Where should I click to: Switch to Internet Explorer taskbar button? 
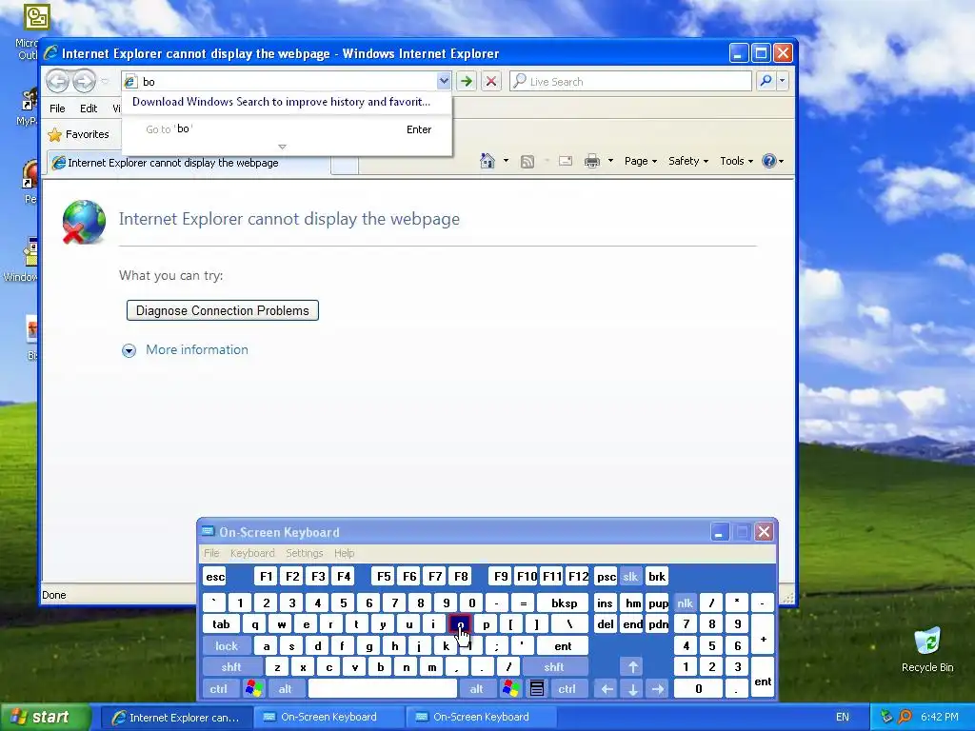176,717
